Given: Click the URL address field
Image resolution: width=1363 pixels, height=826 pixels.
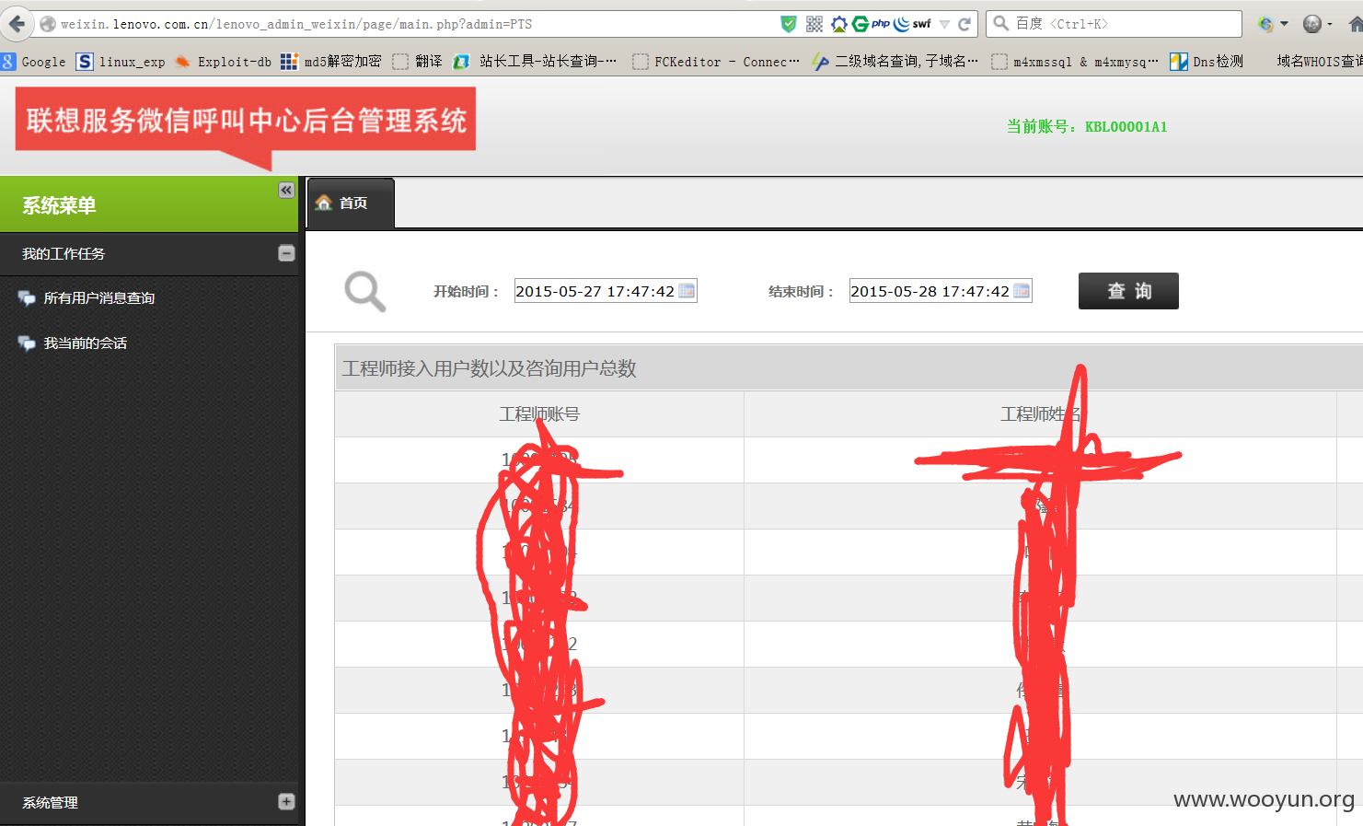Looking at the screenshot, I should (414, 24).
